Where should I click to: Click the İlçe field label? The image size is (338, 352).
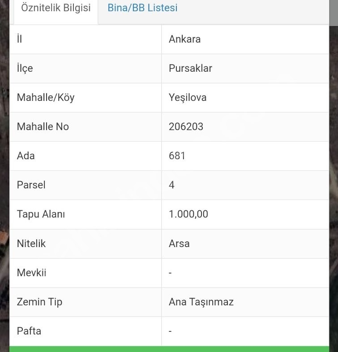coord(25,68)
